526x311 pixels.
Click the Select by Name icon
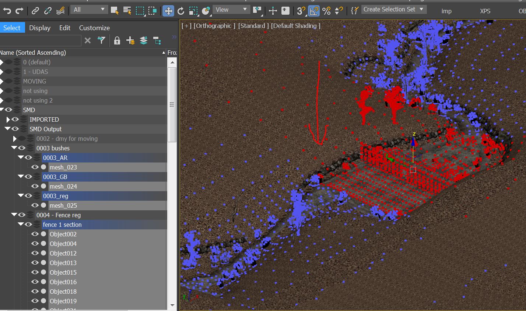[x=127, y=11]
